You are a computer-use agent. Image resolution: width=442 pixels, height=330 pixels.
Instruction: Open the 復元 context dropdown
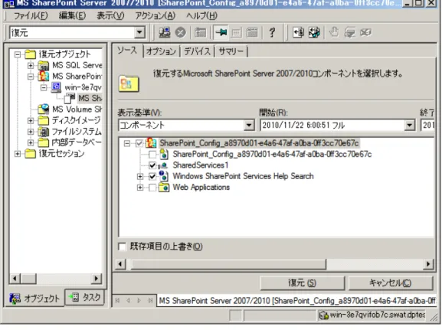[139, 33]
